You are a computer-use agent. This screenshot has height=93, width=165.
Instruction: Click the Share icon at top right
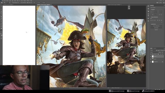(x=164, y=3)
